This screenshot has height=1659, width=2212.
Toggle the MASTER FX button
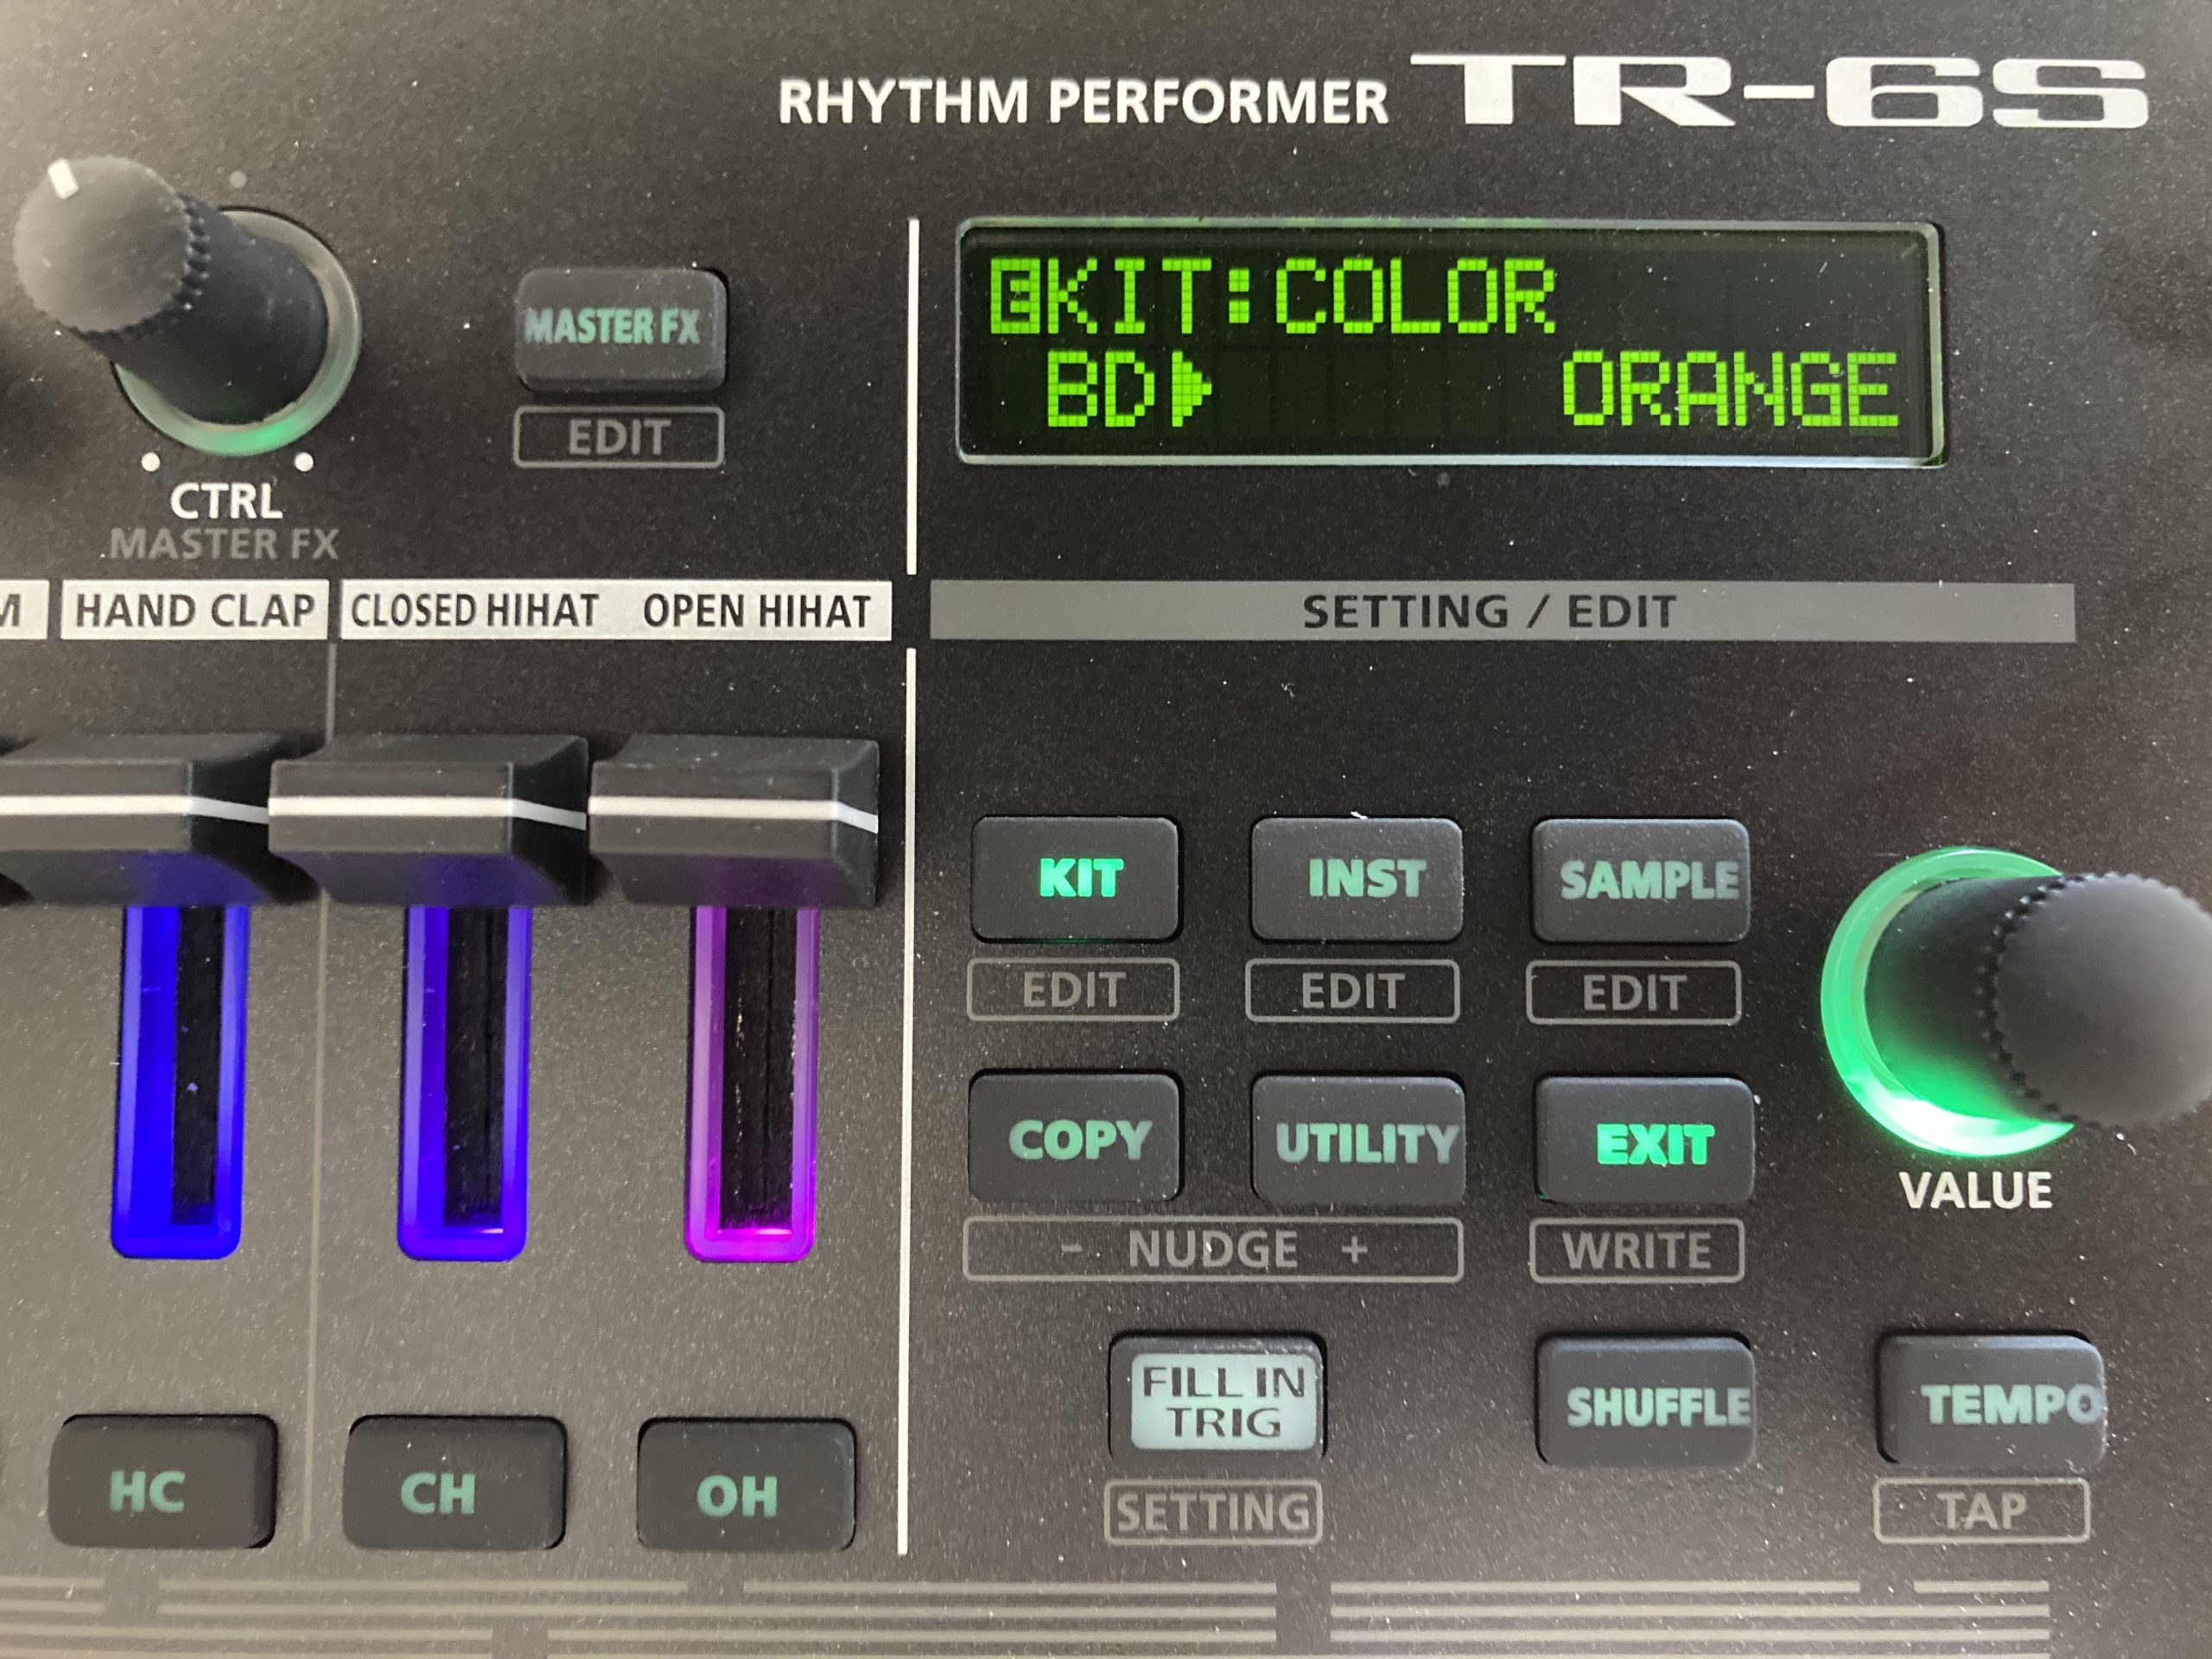coord(621,329)
